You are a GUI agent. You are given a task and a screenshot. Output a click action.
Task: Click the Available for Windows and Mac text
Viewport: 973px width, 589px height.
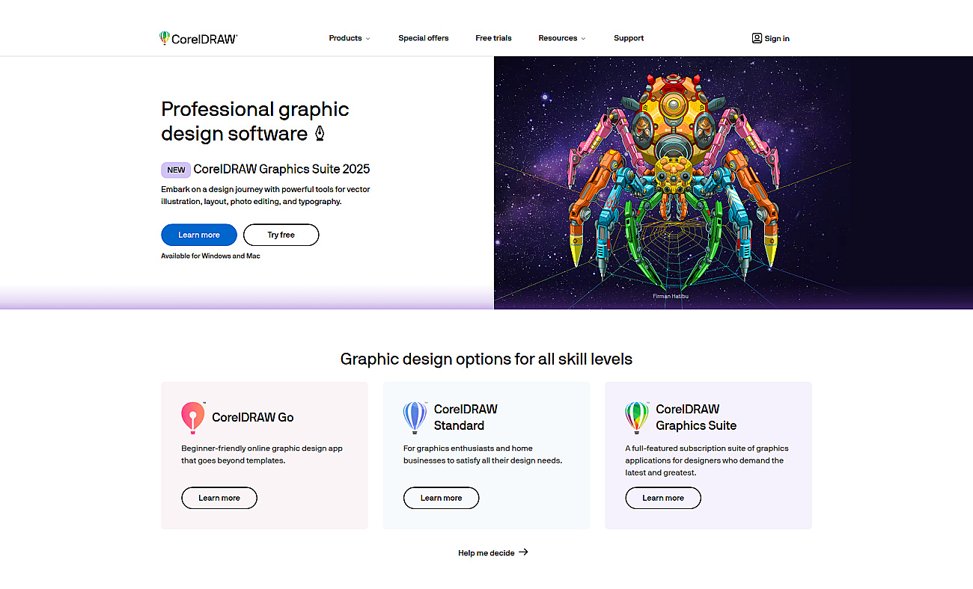[x=210, y=256]
